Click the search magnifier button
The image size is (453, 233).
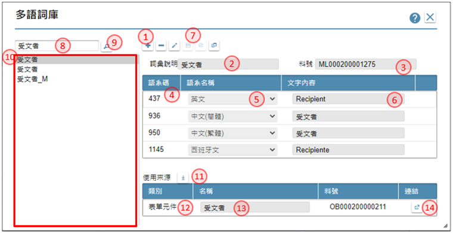pyautogui.click(x=107, y=46)
